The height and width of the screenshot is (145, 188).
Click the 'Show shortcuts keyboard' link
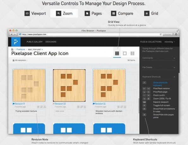pos(160,84)
